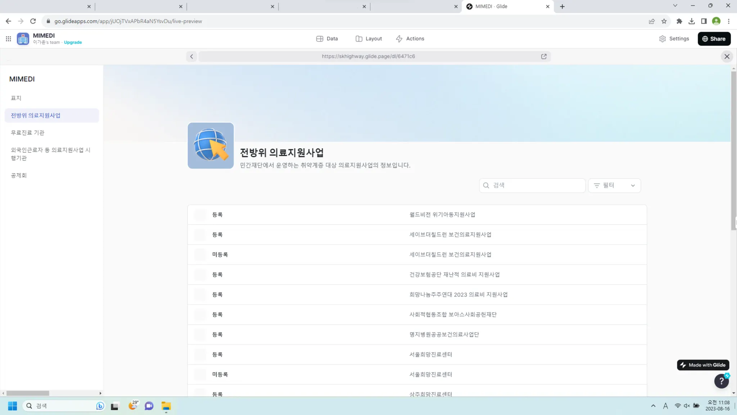Click the Made with Glide badge
737x415 pixels.
point(703,365)
